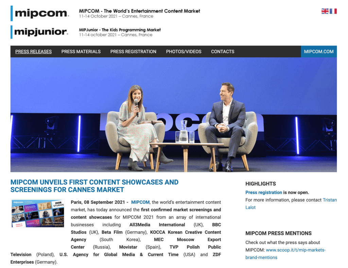Click the mipcom logo in the header
The width and height of the screenshot is (348, 268).
coord(40,13)
